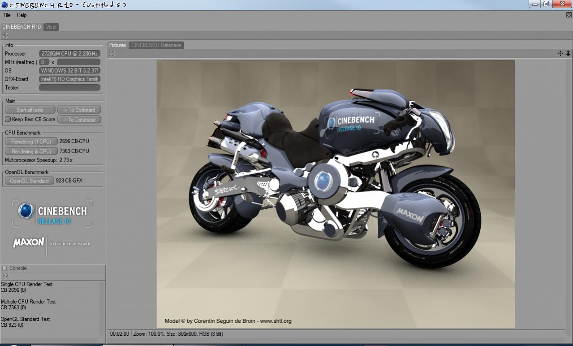Open the CINEBENCH Database tab
573x346 pixels.
pyautogui.click(x=156, y=45)
